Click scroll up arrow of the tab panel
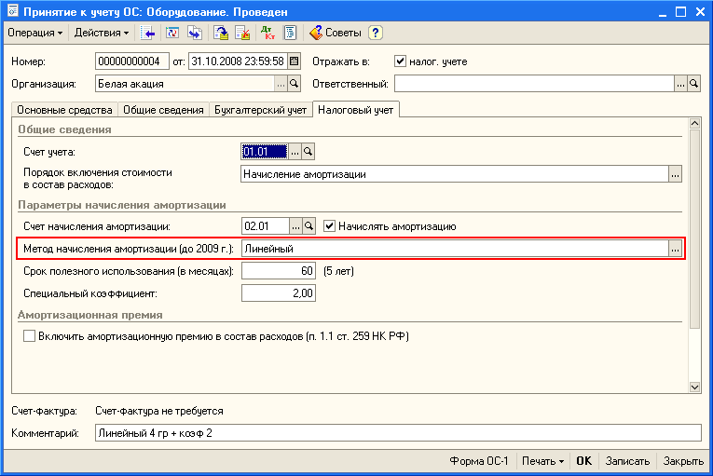Image resolution: width=713 pixels, height=476 pixels. 694,123
